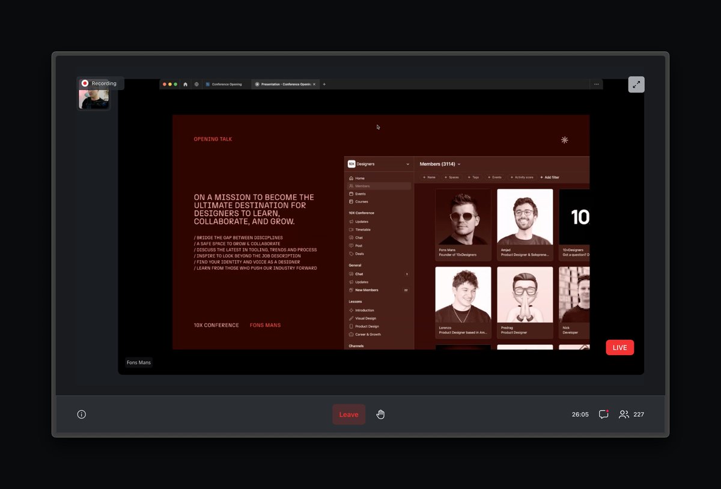Image resolution: width=721 pixels, height=489 pixels.
Task: Click the 10X CONFERENCE slide footer text
Action: (216, 325)
